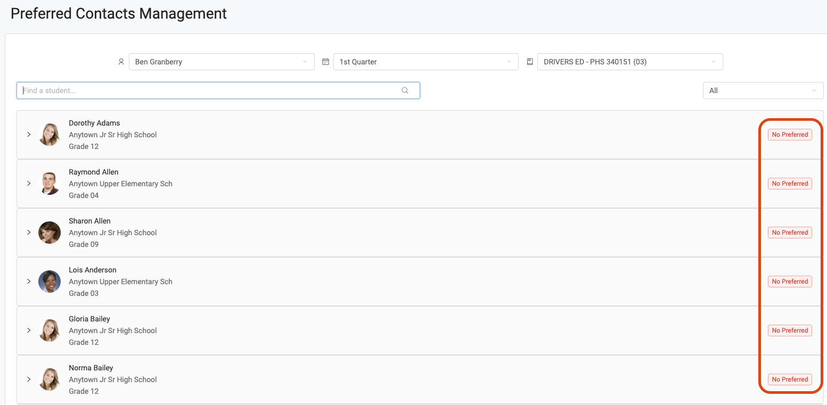Click the staff person icon beside Ben Granberry
This screenshot has height=405, width=827.
tap(121, 61)
